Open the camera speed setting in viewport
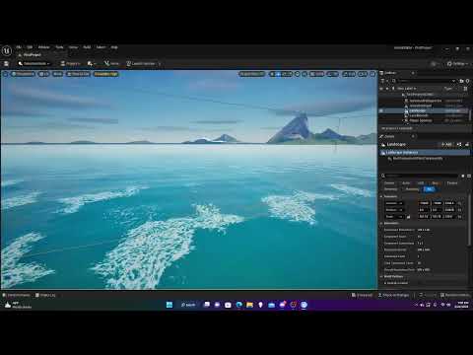473x355 pixels. point(363,74)
